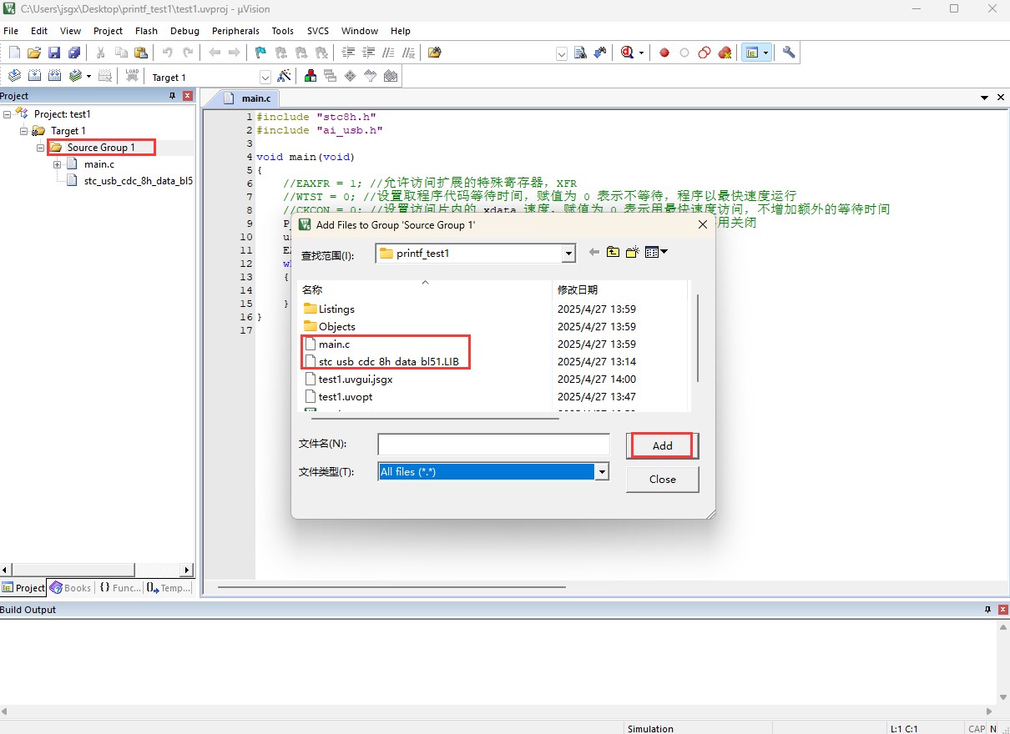
Task: Click the Save All toolbar icon
Action: (74, 53)
